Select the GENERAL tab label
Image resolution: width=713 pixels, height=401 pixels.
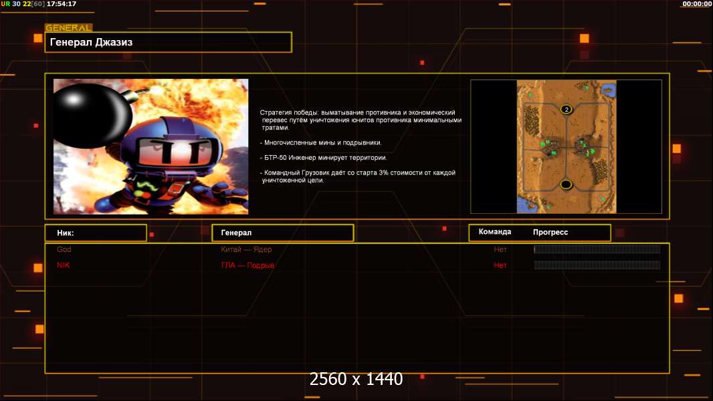coord(69,27)
